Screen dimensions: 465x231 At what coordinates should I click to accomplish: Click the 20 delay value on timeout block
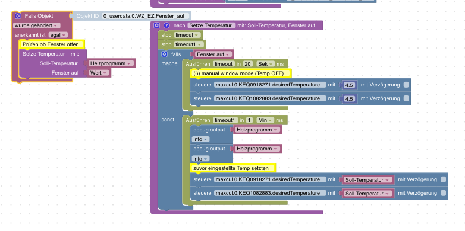[x=247, y=64]
